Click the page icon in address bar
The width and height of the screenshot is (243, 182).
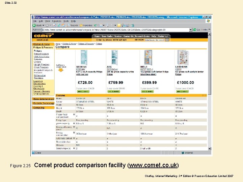pyautogui.click(x=44, y=30)
